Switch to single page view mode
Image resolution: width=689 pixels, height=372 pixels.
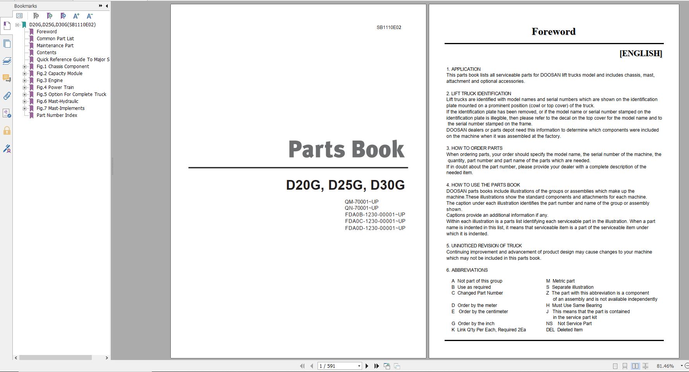point(615,366)
